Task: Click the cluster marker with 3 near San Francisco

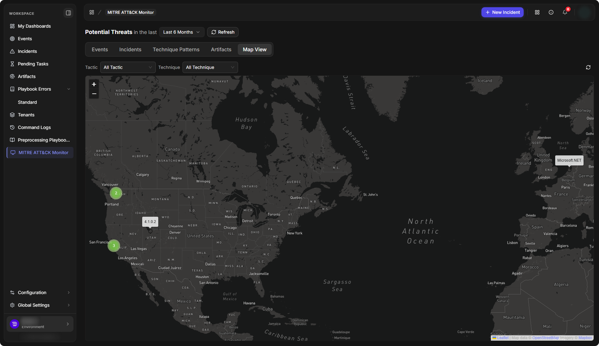Action: 114,246
